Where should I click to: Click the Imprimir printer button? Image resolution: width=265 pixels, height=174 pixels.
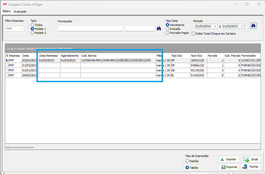229,159
